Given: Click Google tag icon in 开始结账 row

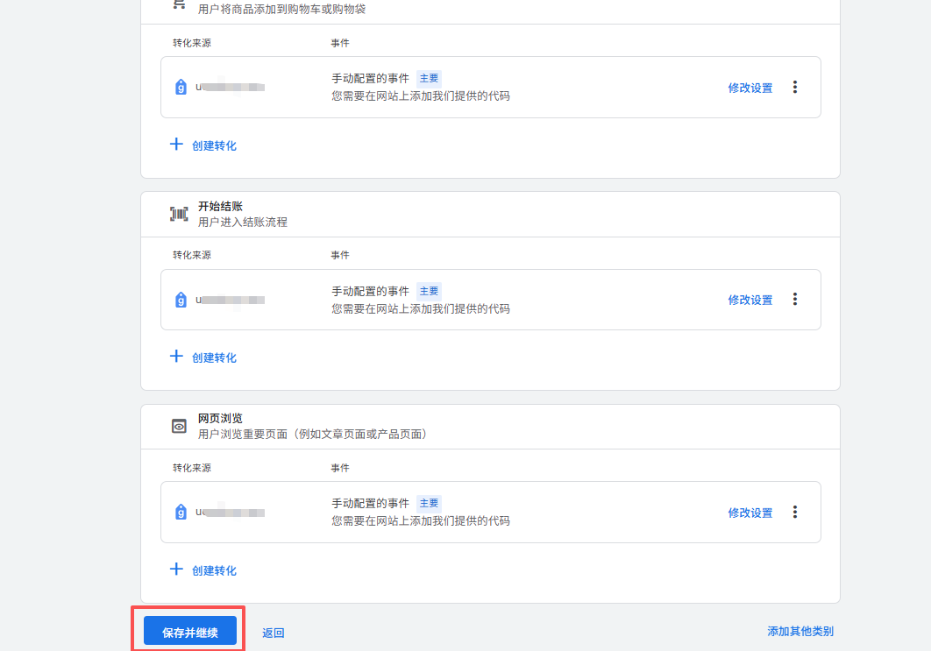Looking at the screenshot, I should click(181, 299).
